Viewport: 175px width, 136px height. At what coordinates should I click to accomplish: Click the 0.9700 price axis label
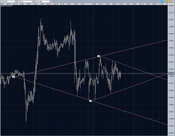(x=171, y=20)
